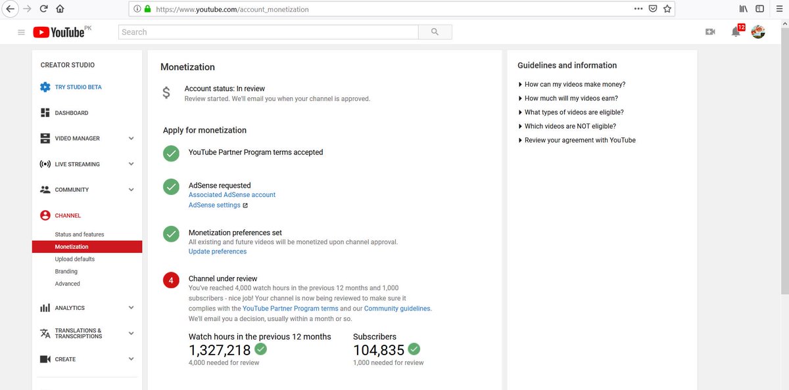Open the YouTube Partner Program terms link
Image resolution: width=789 pixels, height=390 pixels.
click(x=291, y=309)
